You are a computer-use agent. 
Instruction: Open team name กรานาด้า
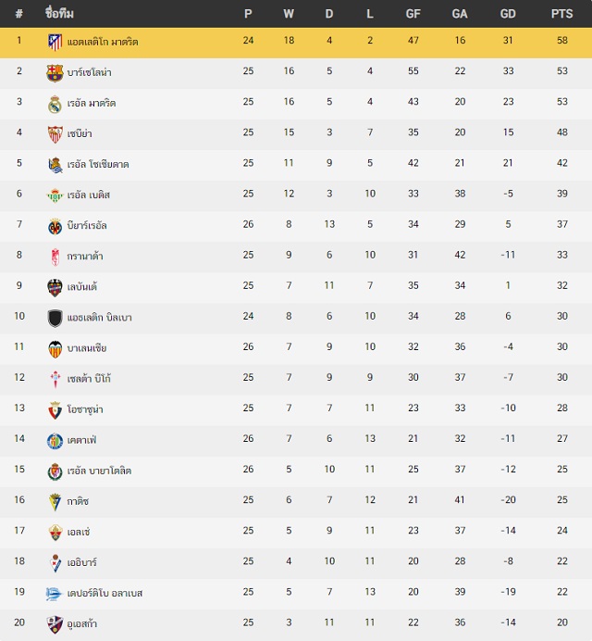tap(85, 257)
